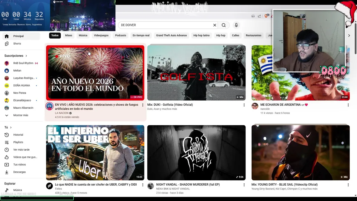Select the Calles filter chip
Screen dimensions: 357x201
[x=236, y=35]
